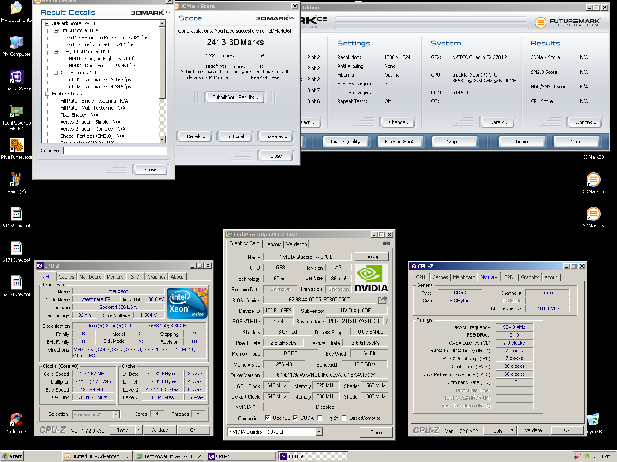
Task: Click Close button in GPU-Z window
Action: pyautogui.click(x=376, y=433)
